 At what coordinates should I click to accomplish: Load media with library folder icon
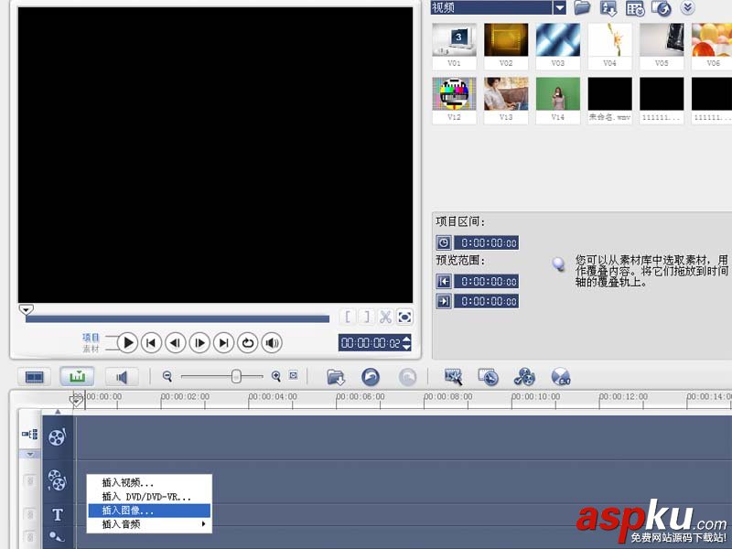(583, 7)
